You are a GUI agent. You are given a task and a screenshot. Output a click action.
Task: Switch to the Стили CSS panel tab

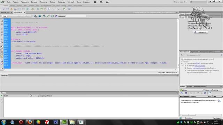coord(184,17)
